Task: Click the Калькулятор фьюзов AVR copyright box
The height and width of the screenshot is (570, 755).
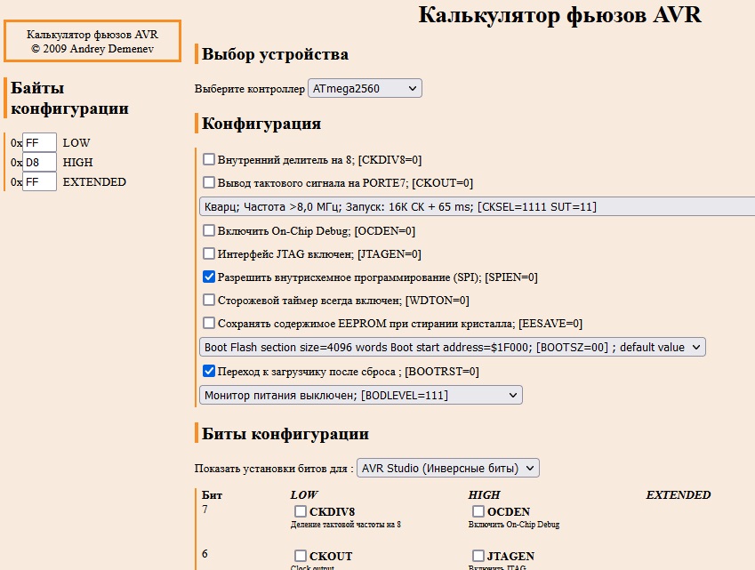Action: (92, 42)
